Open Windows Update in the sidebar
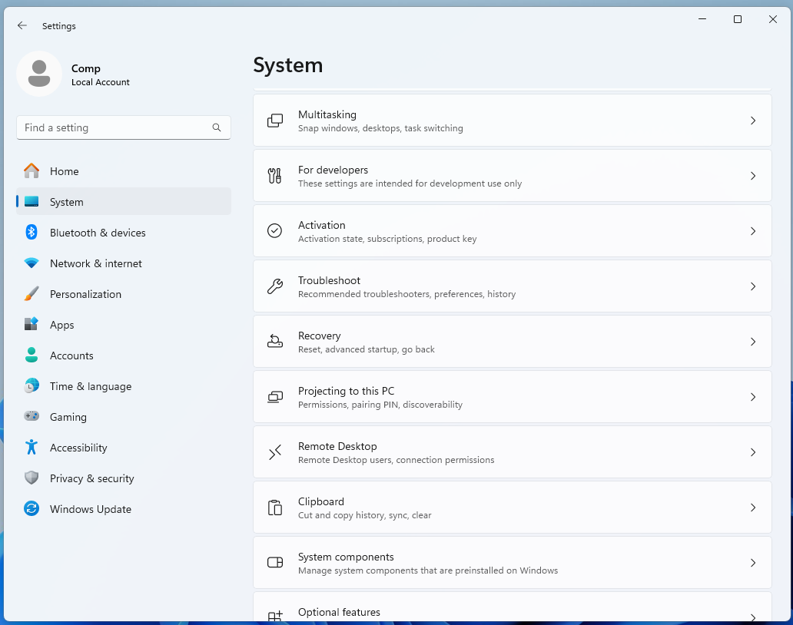Image resolution: width=793 pixels, height=625 pixels. 124,509
